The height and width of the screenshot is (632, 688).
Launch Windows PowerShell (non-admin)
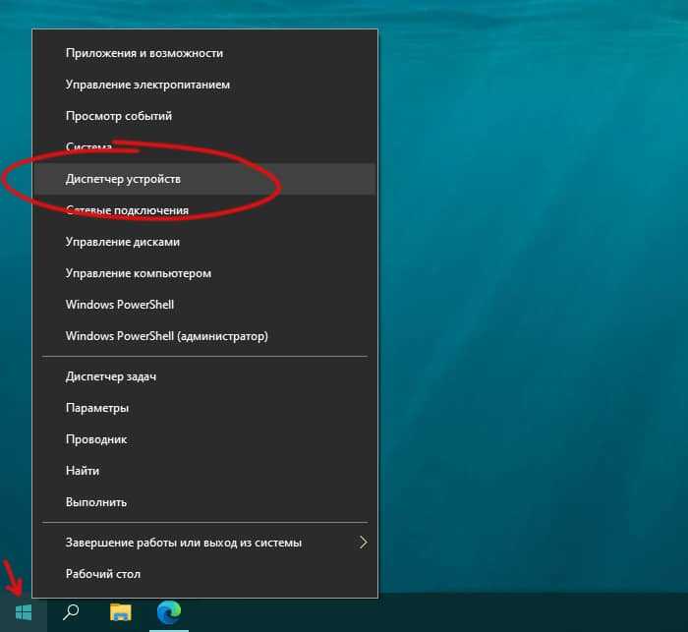coord(204,305)
